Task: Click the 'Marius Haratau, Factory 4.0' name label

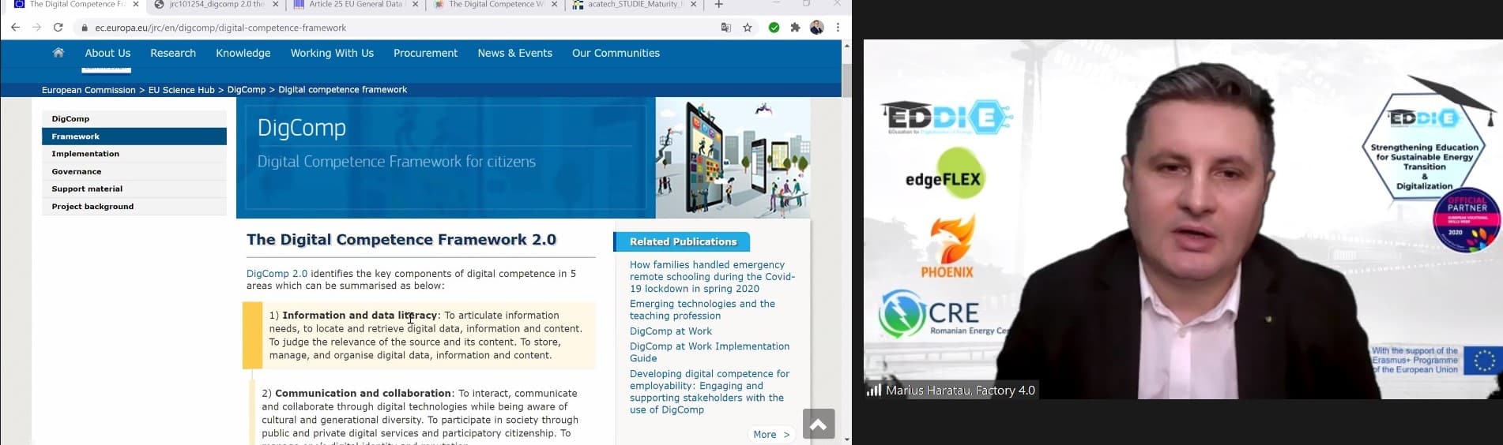Action: (x=960, y=391)
